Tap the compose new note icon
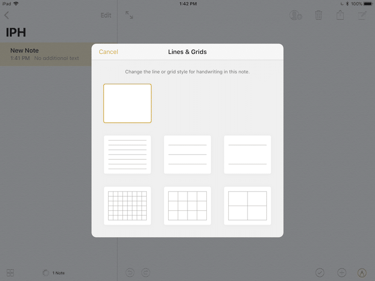375x281 pixels. (362, 15)
